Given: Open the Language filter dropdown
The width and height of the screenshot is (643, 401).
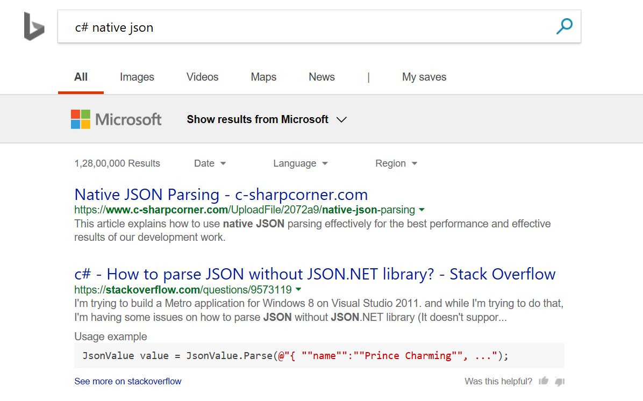Looking at the screenshot, I should click(x=301, y=163).
